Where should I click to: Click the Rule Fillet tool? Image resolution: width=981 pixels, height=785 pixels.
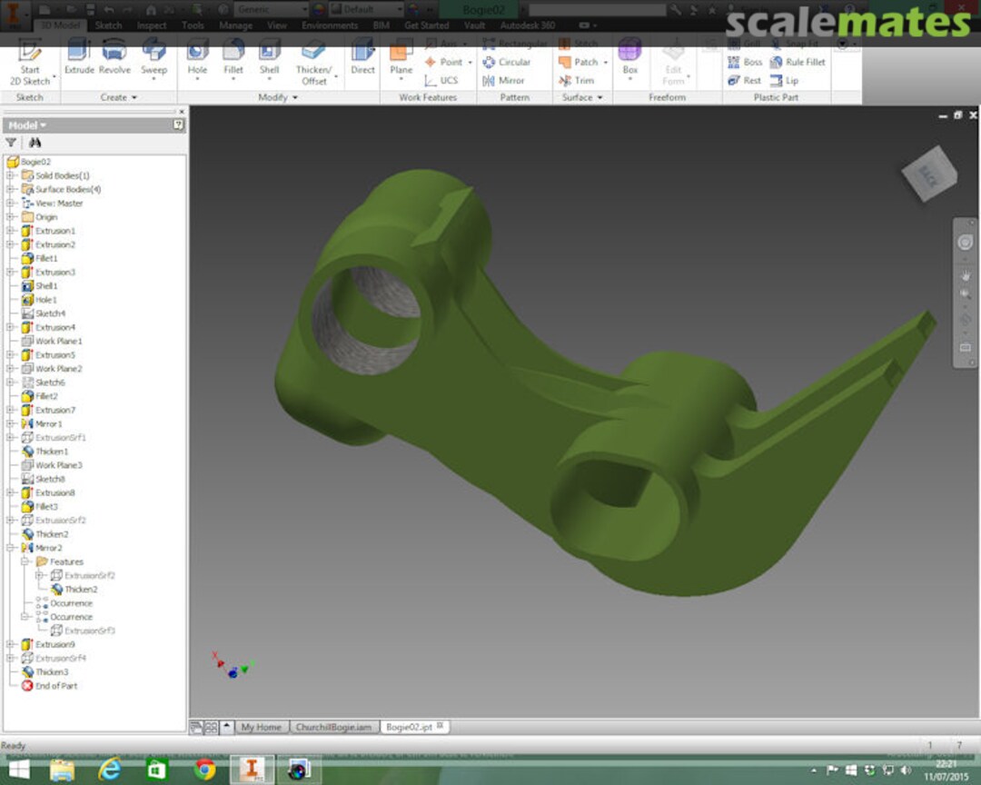point(798,62)
